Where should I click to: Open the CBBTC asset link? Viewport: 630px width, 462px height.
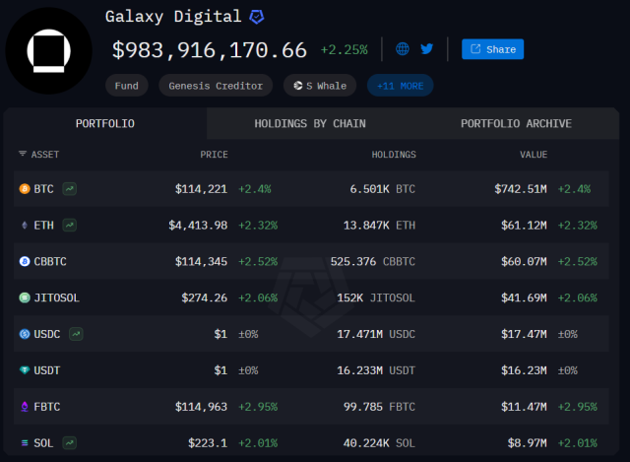pos(50,261)
